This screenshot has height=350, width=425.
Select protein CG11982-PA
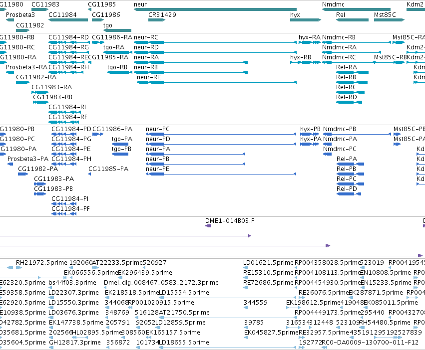point(37,169)
